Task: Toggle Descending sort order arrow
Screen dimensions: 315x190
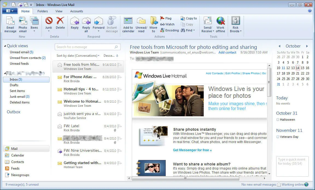Action: click(x=117, y=56)
